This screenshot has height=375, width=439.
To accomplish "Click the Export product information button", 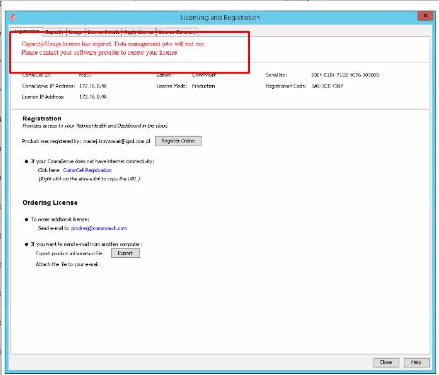I will click(x=125, y=253).
